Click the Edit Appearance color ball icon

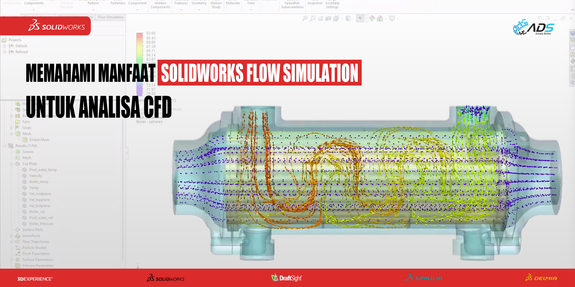coord(372,18)
